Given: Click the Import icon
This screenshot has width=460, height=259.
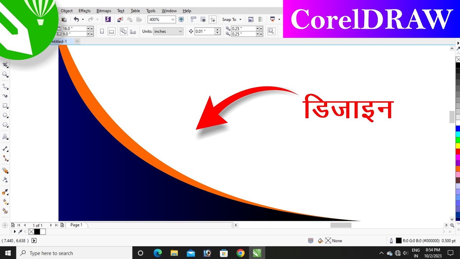Looking at the screenshot, I should 120,19.
